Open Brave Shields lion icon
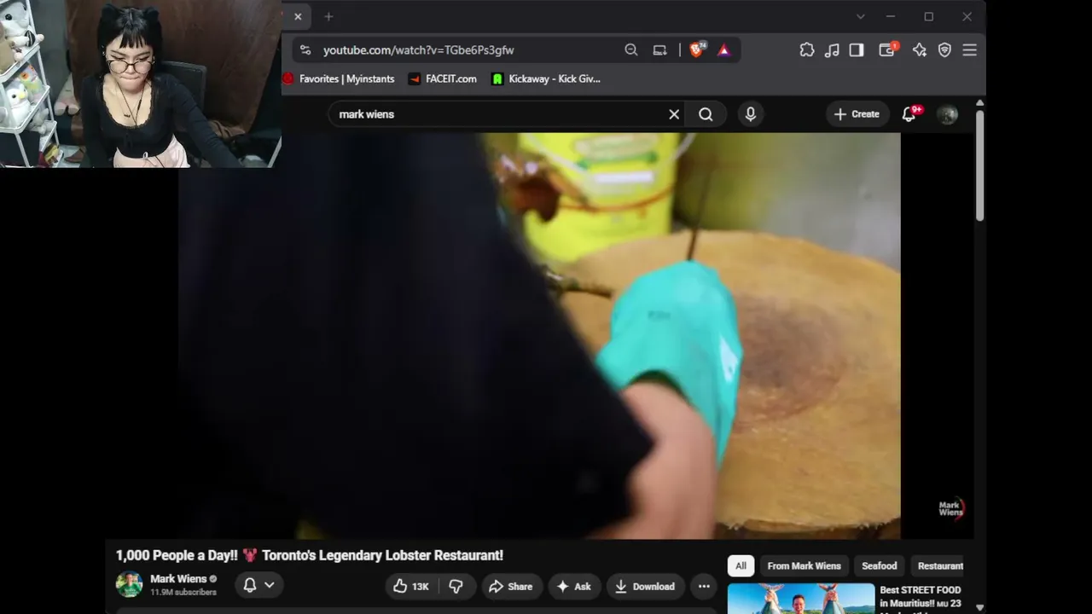 698,50
